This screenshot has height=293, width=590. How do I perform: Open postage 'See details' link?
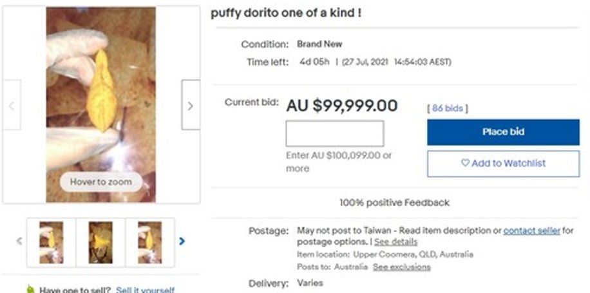pos(395,242)
